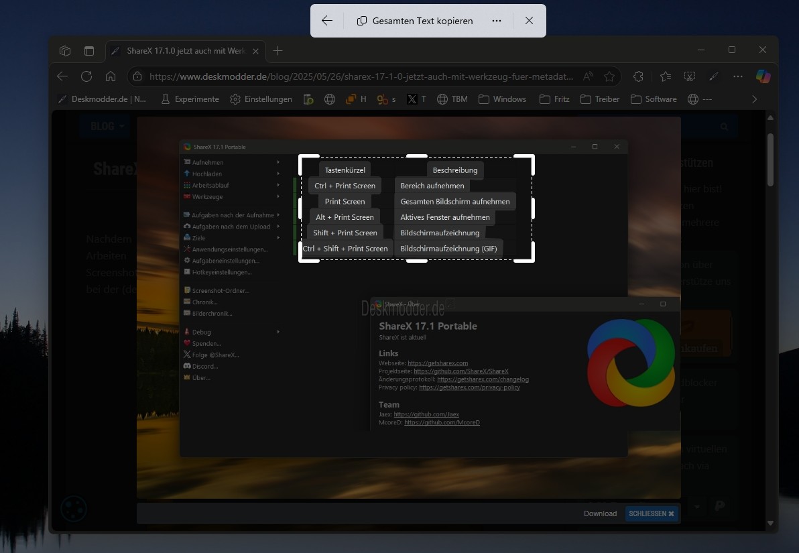The image size is (799, 553).
Task: Open the Edge extensions puzzle icon
Action: (x=638, y=76)
